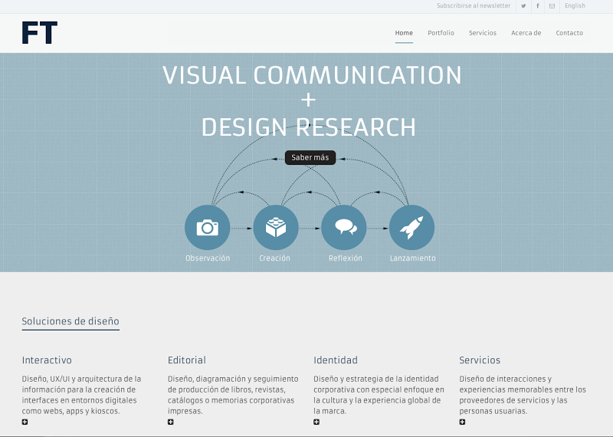This screenshot has width=613, height=437.
Task: Open the Contacto menu item
Action: 569,33
